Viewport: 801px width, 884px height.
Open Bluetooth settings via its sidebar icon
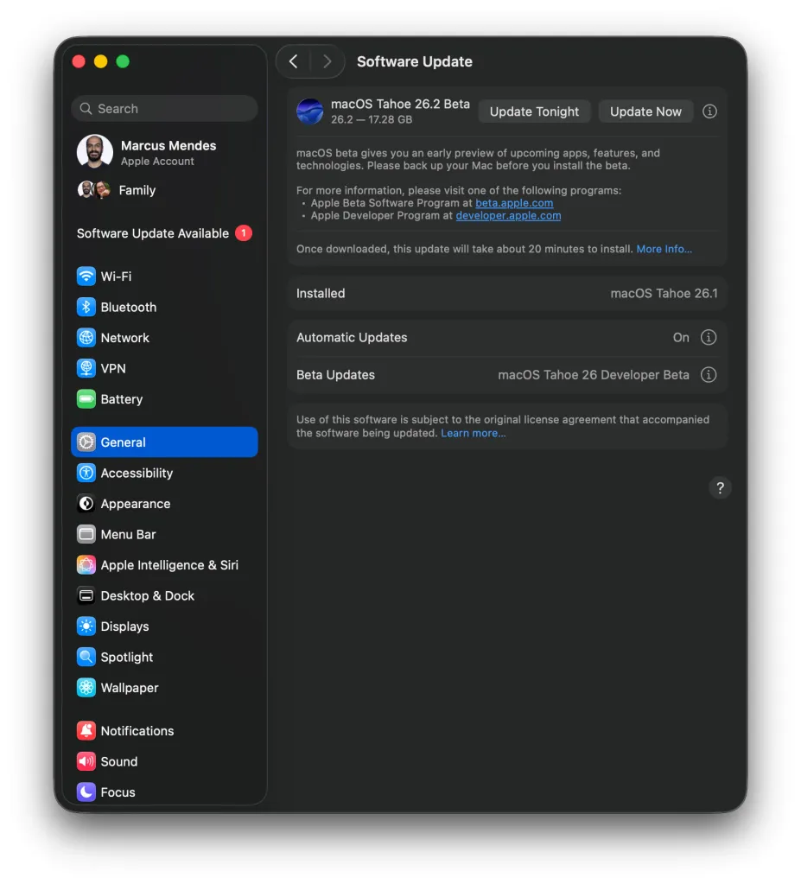point(86,307)
